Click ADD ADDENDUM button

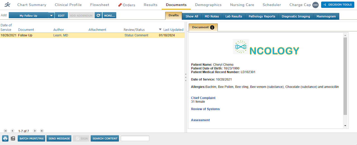pyautogui.click(x=81, y=16)
